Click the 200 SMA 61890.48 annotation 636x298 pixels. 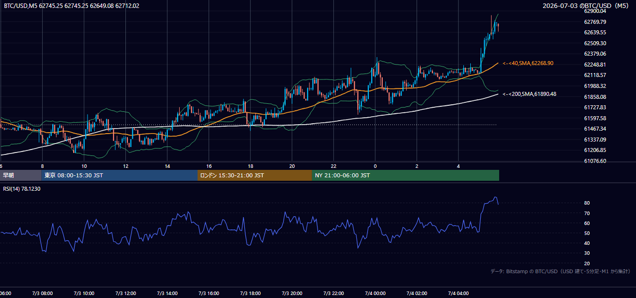point(530,94)
